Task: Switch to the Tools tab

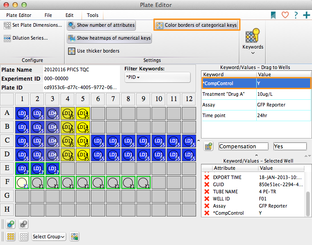Action: coord(93,15)
